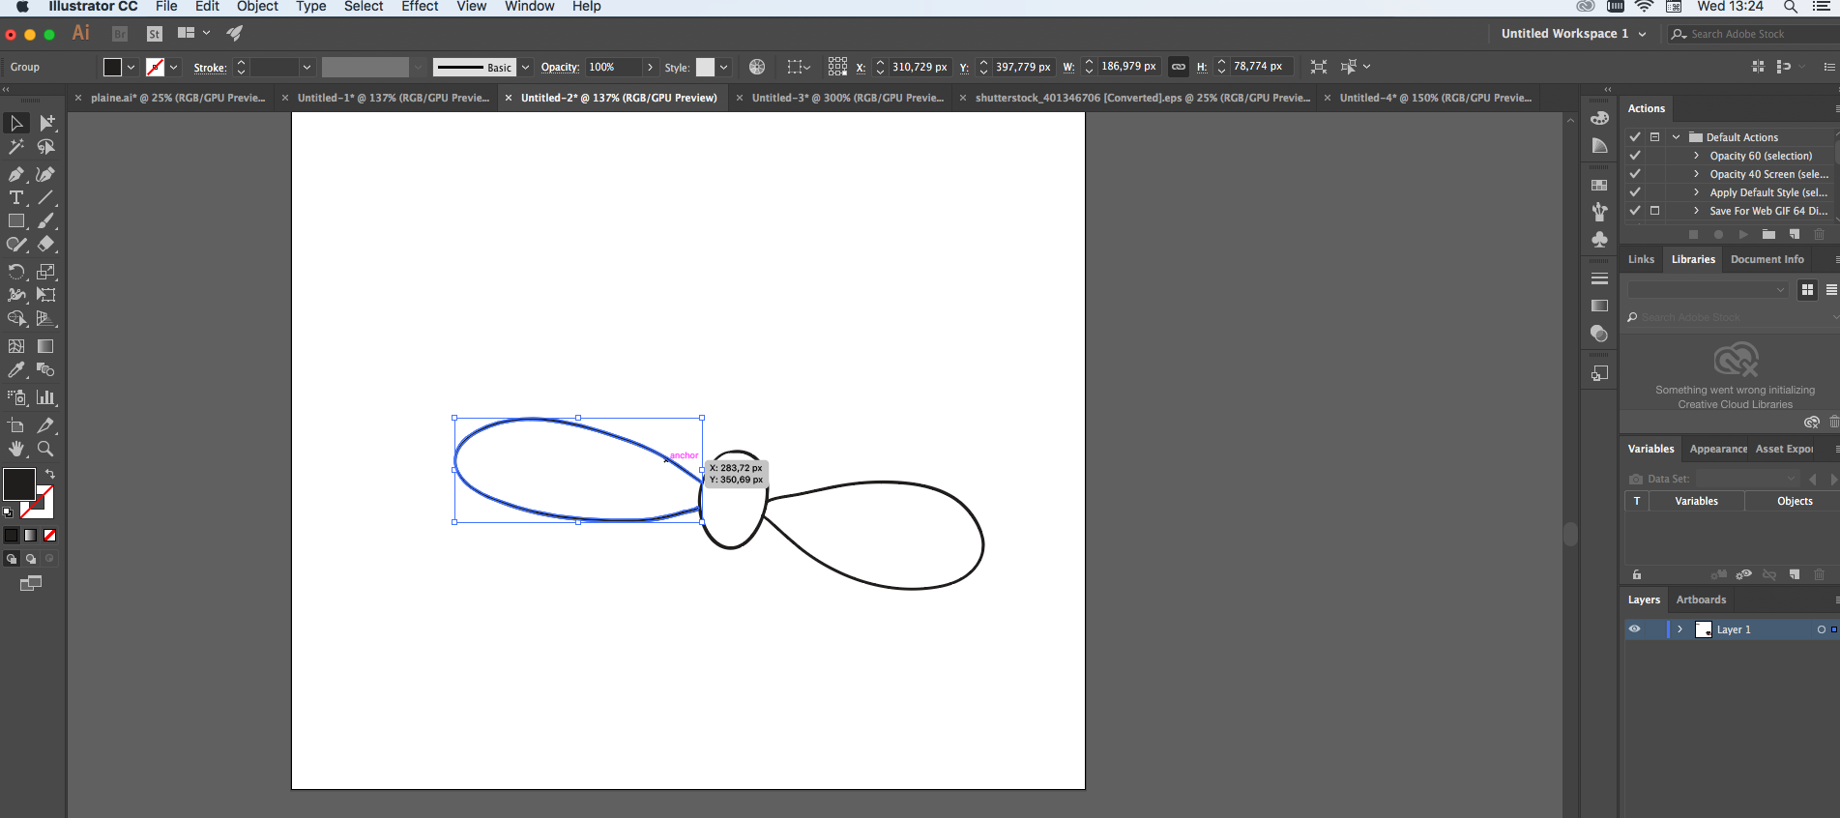
Task: Open the Object menu
Action: 257,7
